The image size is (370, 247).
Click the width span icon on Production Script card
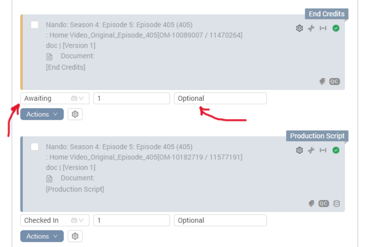coord(323,150)
